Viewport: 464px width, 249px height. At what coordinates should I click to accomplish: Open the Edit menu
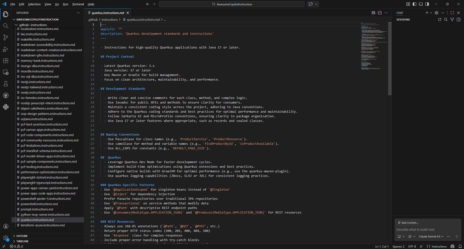(21, 4)
